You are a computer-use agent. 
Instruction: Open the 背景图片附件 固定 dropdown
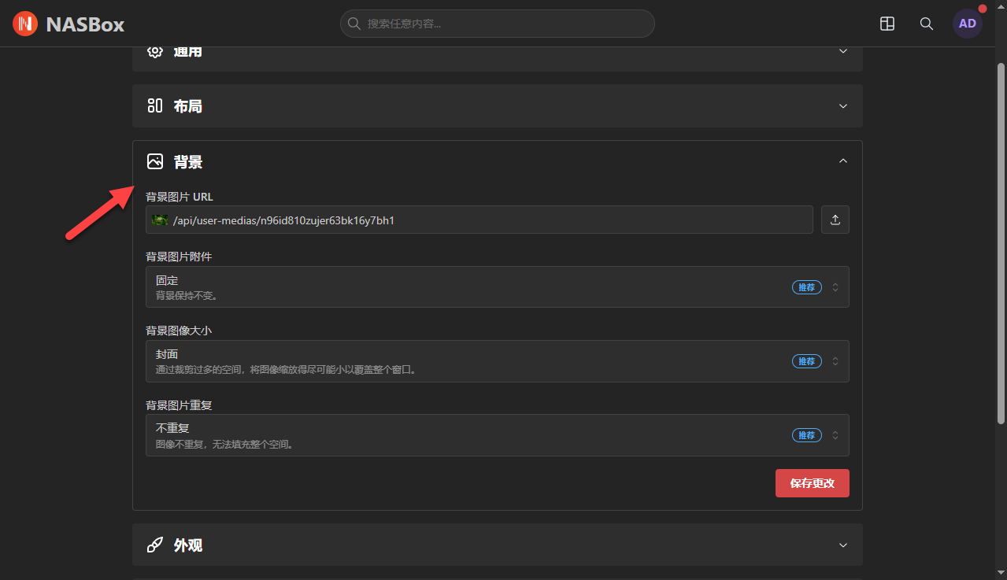498,286
